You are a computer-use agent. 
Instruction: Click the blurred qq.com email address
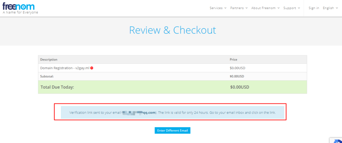pos(139,113)
